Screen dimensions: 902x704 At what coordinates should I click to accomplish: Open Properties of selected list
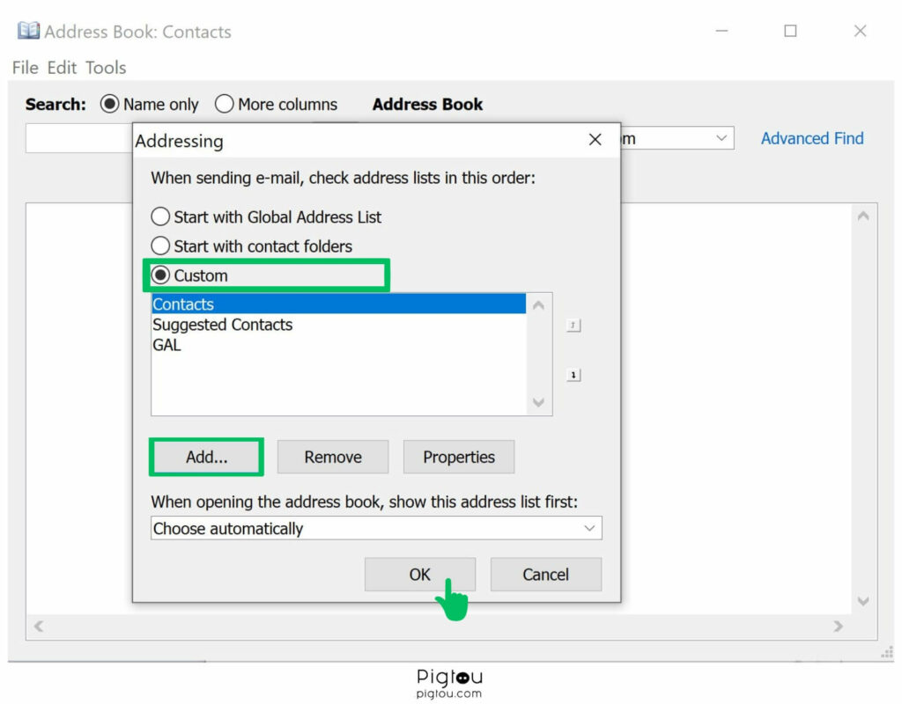point(459,457)
